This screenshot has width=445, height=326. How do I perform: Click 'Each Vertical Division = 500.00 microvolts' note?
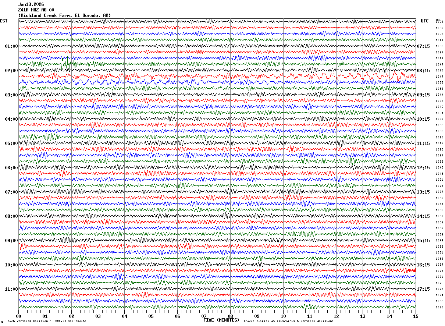pos(47,321)
